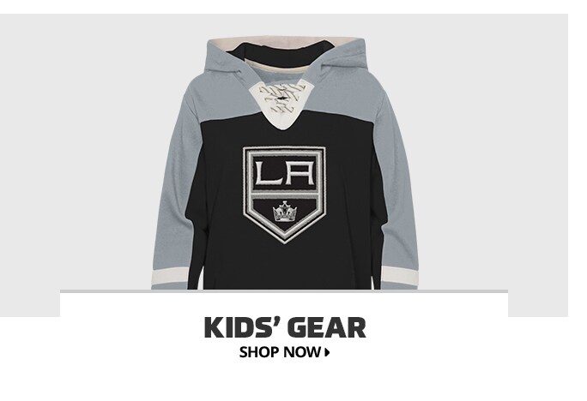
Task: Click the light gray banner background right of hoodie
Action: pyautogui.click(x=494, y=149)
